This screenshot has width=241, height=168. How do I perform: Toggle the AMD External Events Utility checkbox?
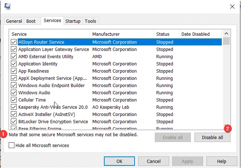coord(14,57)
